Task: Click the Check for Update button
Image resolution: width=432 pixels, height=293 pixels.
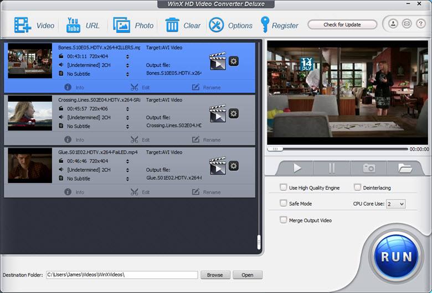Action: click(x=342, y=24)
